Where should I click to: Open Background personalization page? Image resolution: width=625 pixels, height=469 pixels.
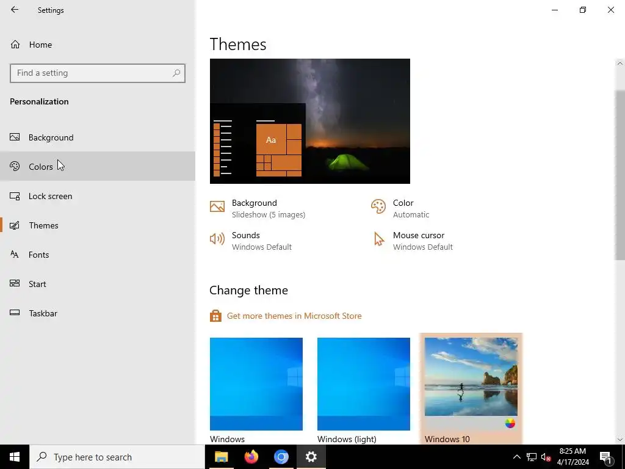[98, 137]
